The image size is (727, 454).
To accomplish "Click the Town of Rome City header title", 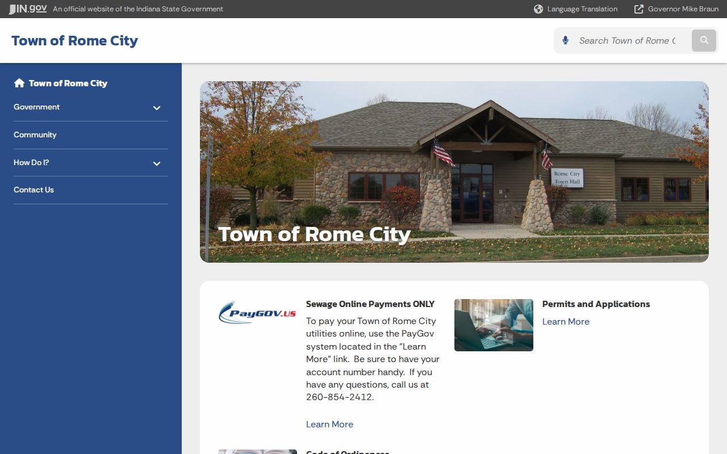I will [74, 41].
